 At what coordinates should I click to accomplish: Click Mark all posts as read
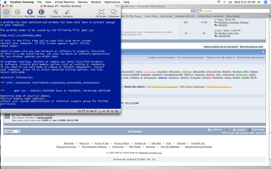pos(251,46)
